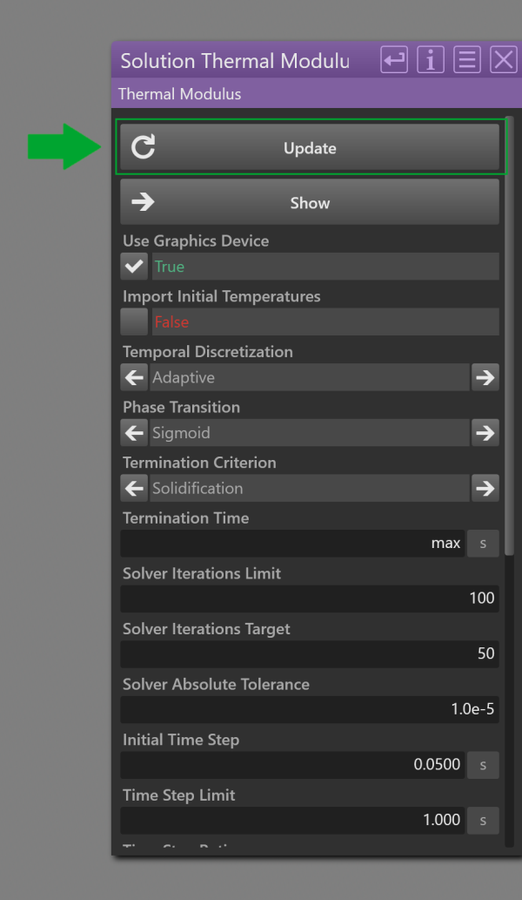Select next Termination Criterion with right arrow

pos(485,489)
